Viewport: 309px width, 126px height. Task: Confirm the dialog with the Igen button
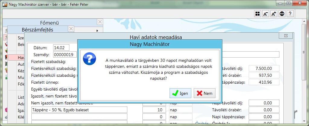pos(180,93)
